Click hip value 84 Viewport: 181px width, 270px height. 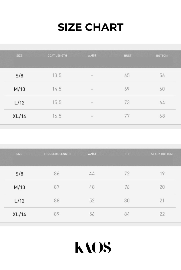tap(127, 214)
